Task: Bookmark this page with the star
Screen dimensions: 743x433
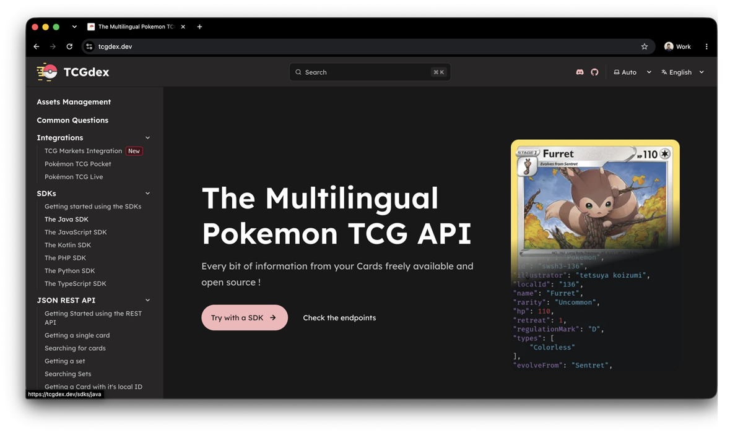Action: tap(645, 46)
